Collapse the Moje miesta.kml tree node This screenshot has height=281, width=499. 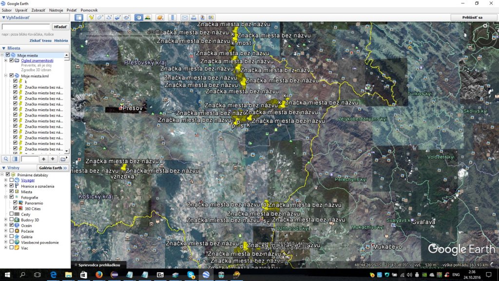coord(6,76)
